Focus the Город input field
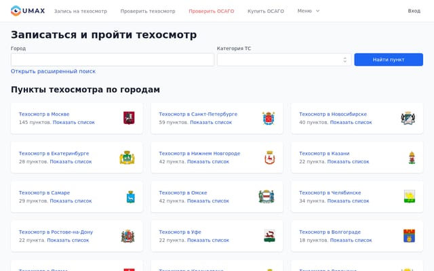The image size is (434, 271). tap(113, 60)
